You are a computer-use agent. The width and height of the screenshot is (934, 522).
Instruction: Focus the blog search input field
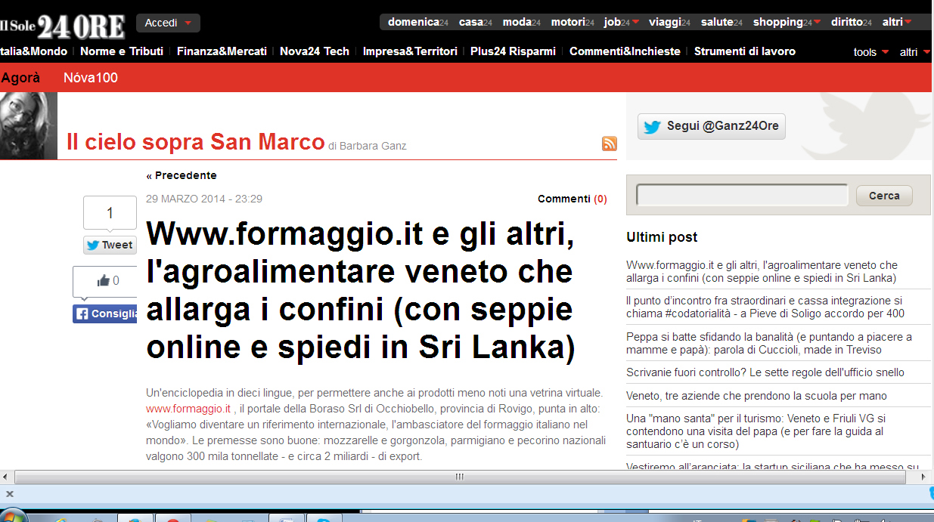click(x=743, y=196)
